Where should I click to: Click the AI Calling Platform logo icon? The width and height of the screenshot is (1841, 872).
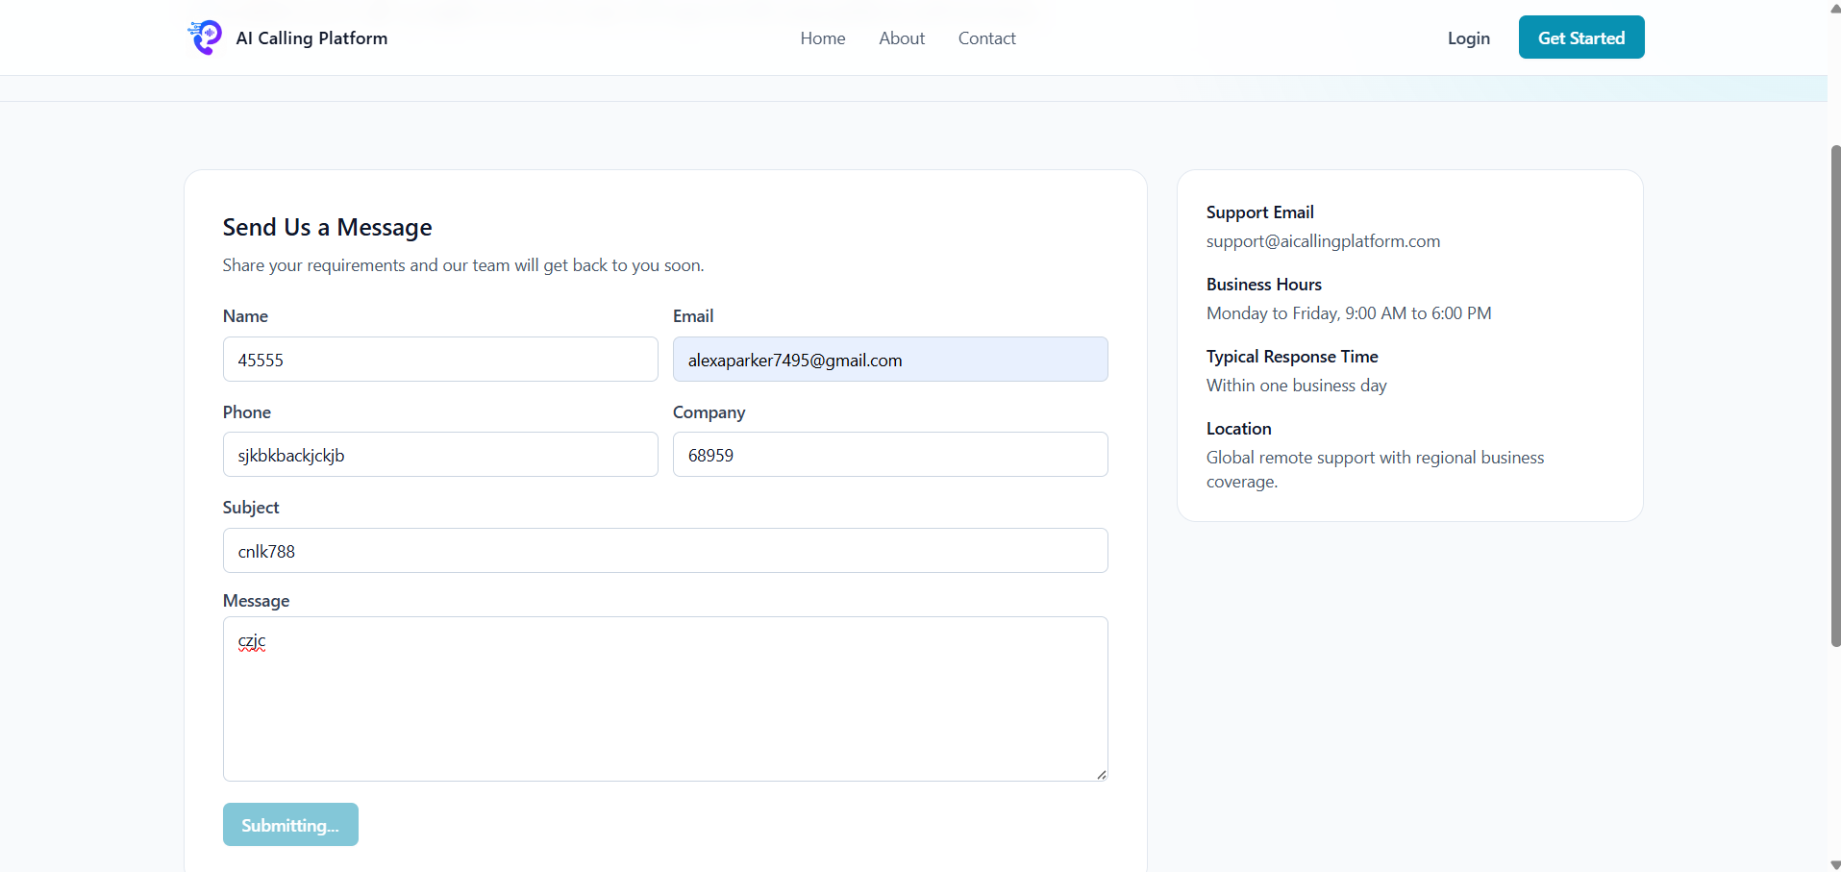click(205, 37)
